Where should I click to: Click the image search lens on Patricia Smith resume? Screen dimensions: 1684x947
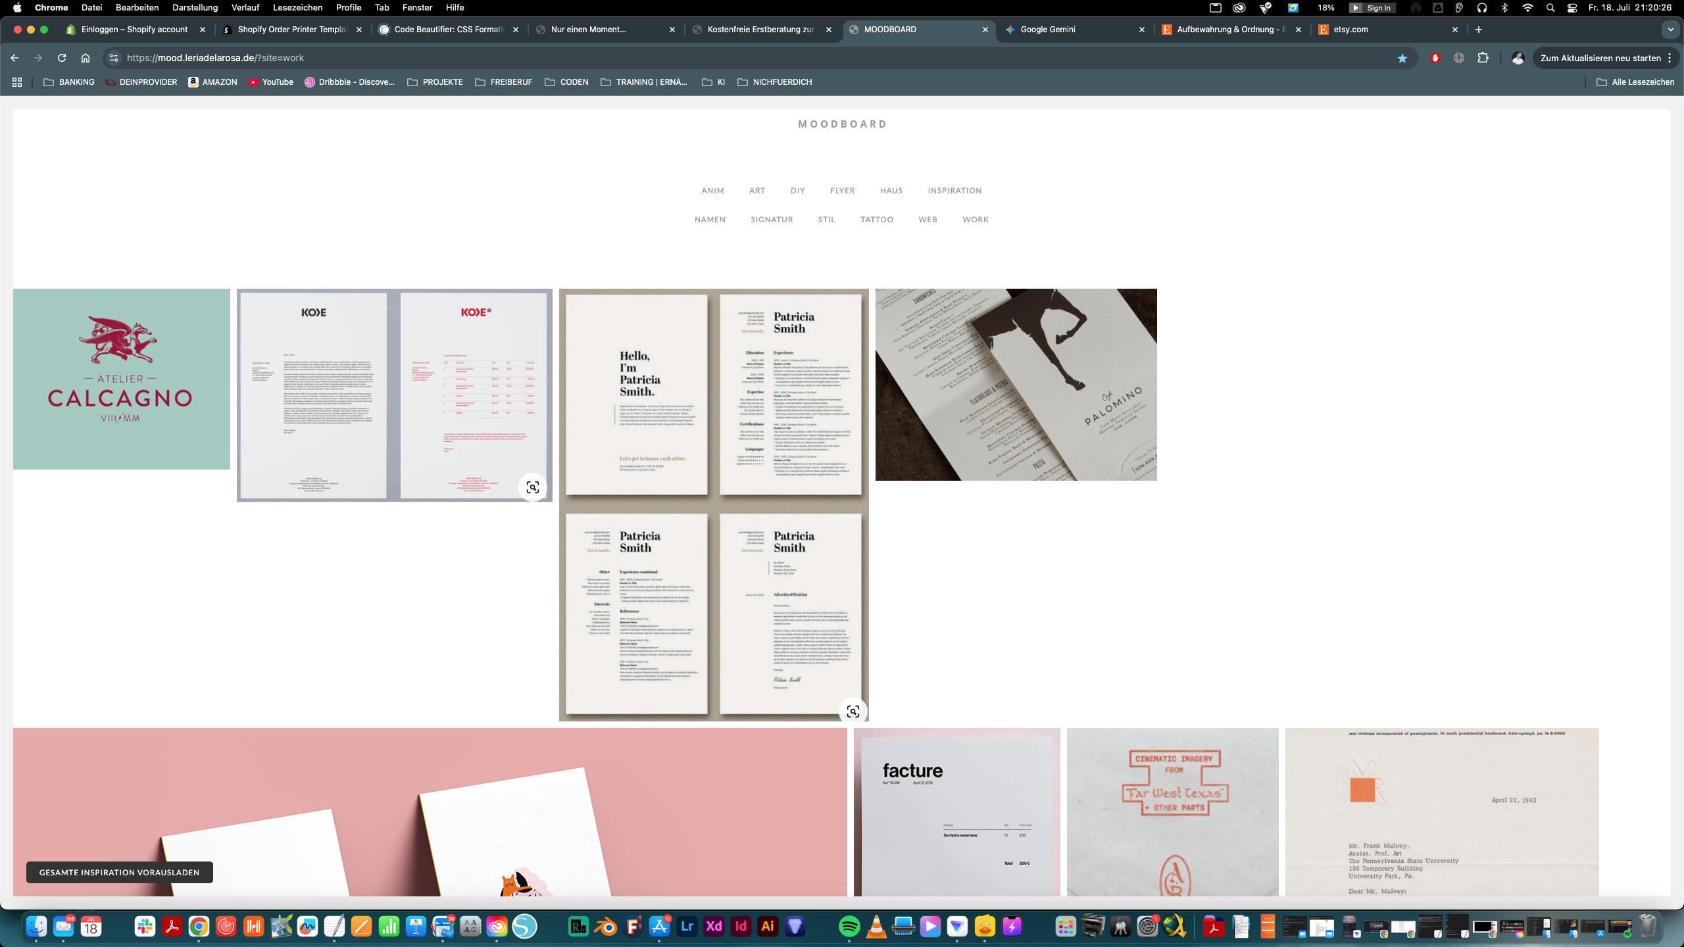click(x=853, y=711)
